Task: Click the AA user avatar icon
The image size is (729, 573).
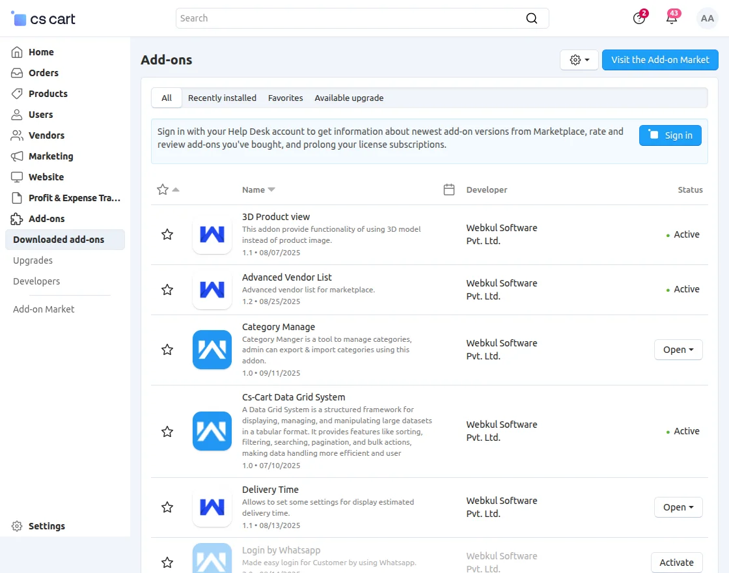Action: [x=707, y=18]
